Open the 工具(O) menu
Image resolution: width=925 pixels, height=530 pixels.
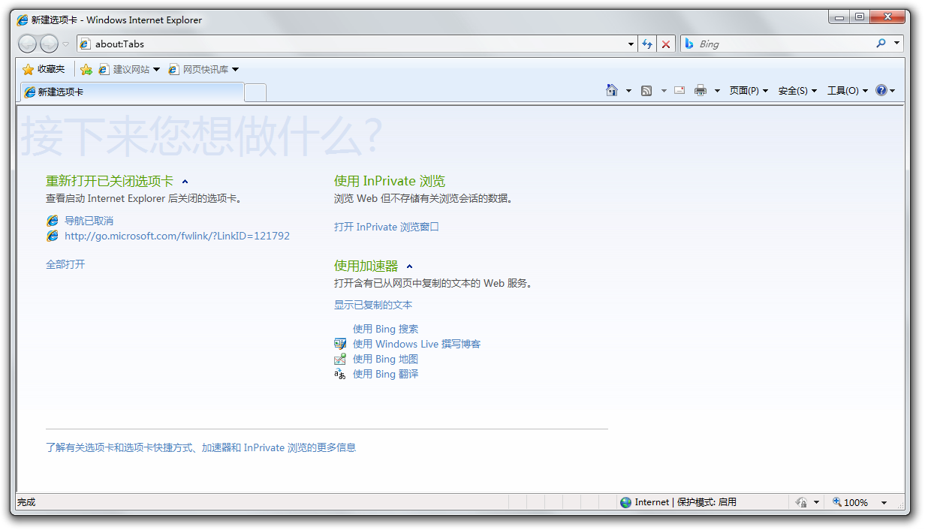(847, 91)
